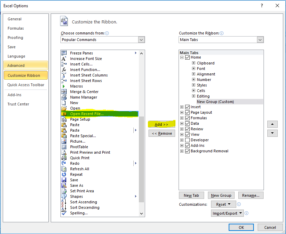Select the green Macros play icon
Screen dimensions: 286x234
64,86
